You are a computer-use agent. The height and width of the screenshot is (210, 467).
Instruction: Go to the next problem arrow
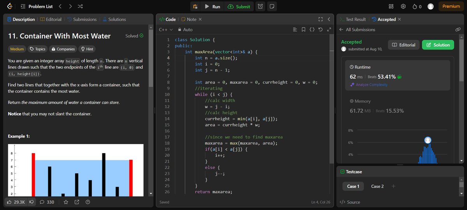[70, 7]
